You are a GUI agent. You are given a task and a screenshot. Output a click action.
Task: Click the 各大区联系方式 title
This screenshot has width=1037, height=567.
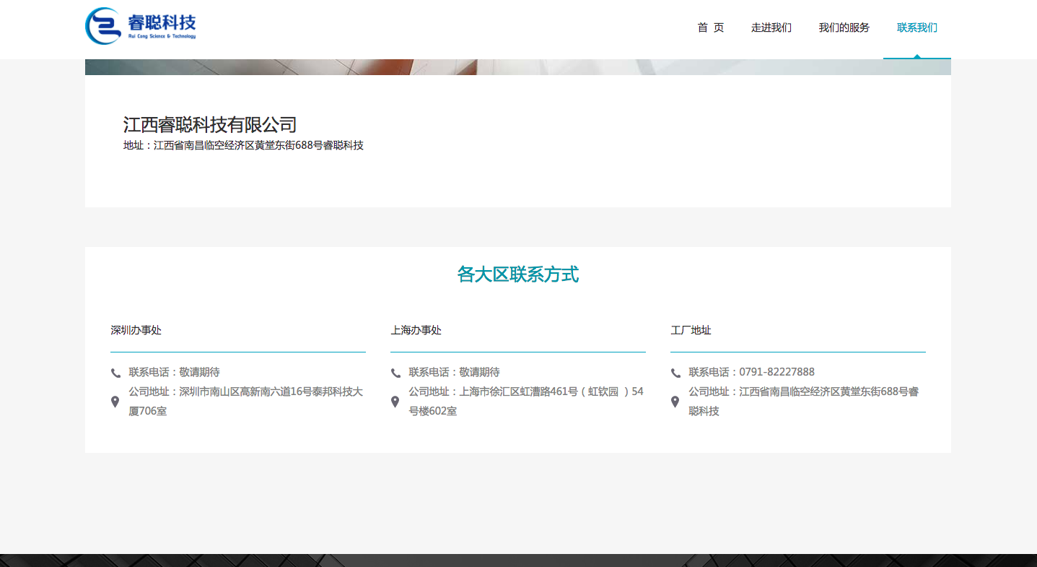pyautogui.click(x=517, y=274)
